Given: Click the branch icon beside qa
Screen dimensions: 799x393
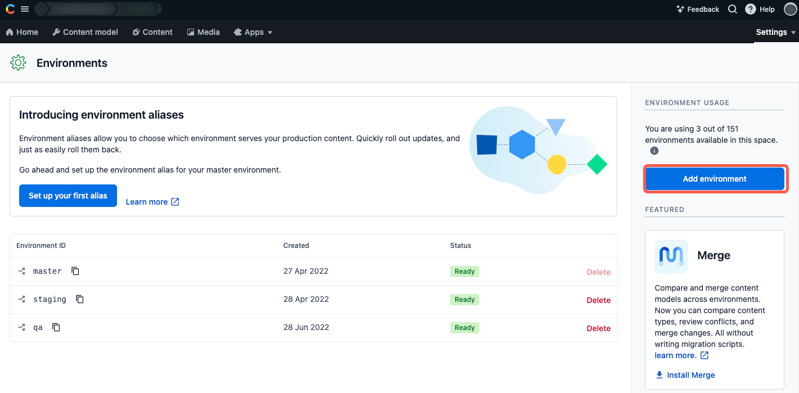Looking at the screenshot, I should (21, 327).
